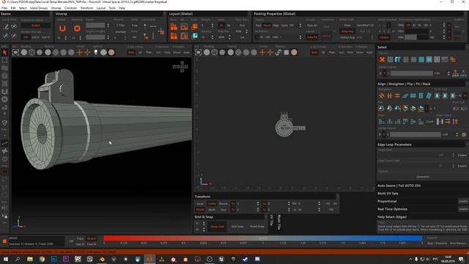This screenshot has height=264, width=469.
Task: Click the checker texture icon in 3D viewport
Action: click(x=56, y=52)
